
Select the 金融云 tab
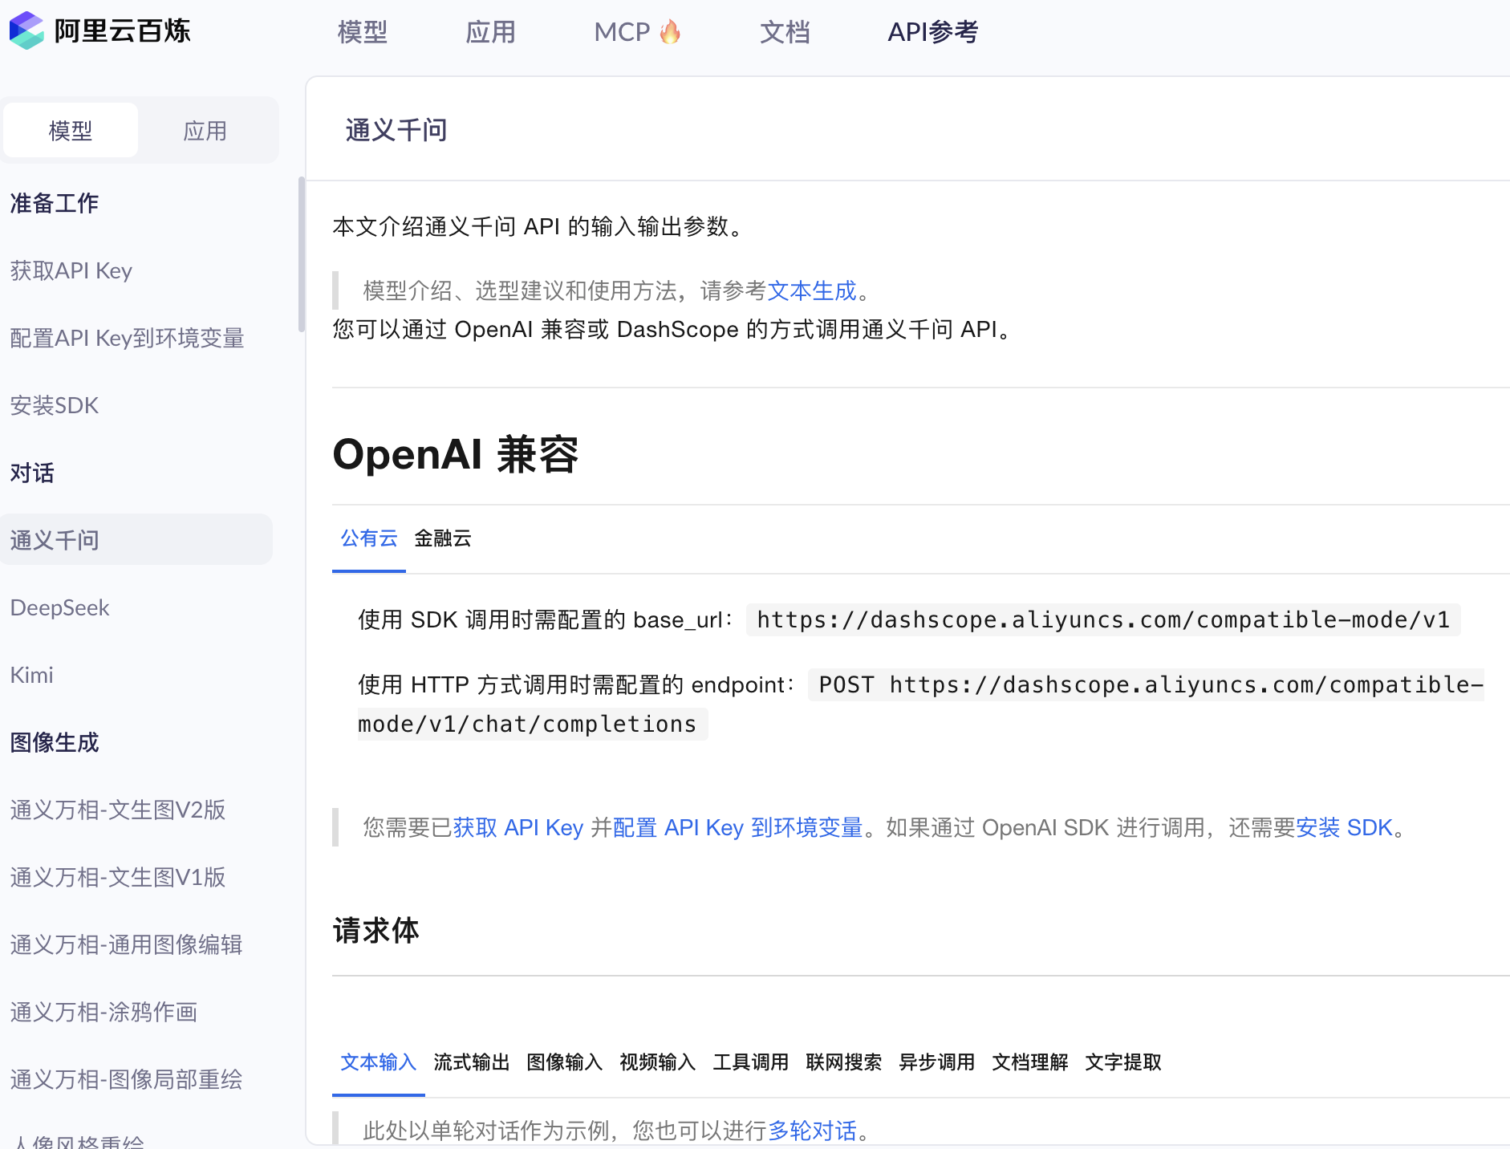click(442, 538)
